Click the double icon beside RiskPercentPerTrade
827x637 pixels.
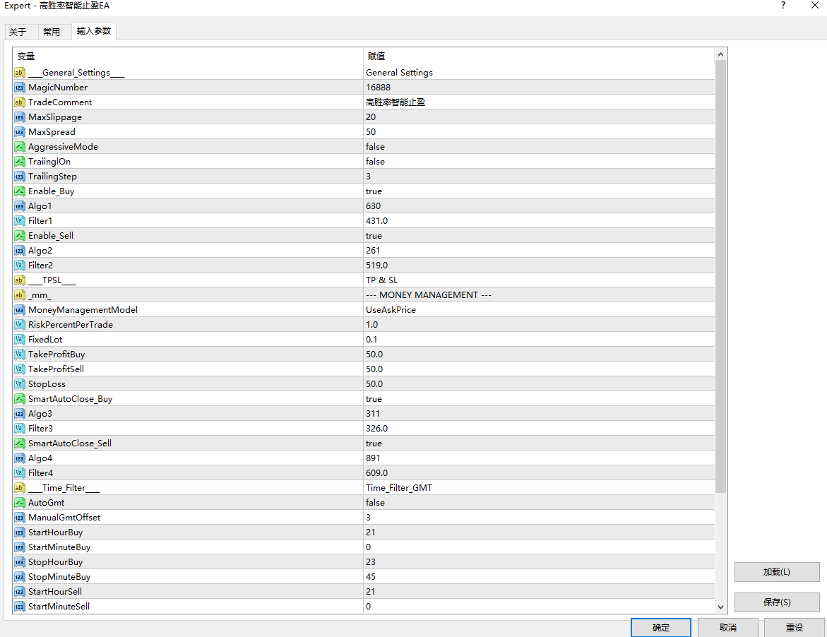tap(20, 325)
